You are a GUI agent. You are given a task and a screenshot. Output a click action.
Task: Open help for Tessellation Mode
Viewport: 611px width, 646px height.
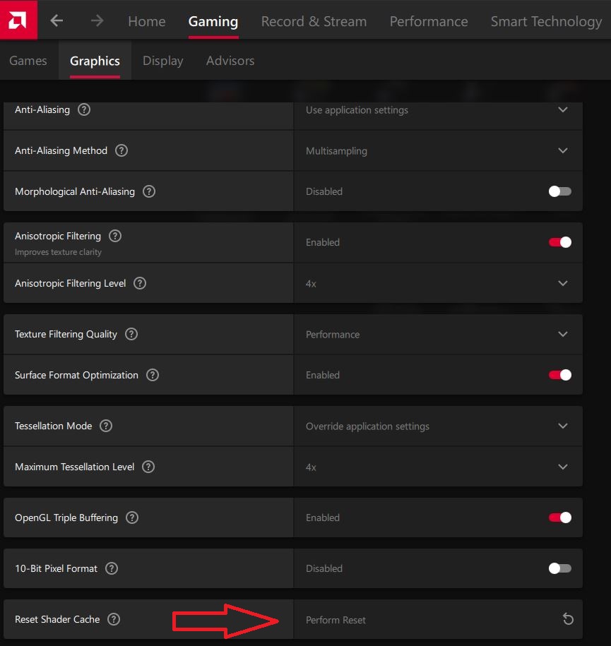(x=106, y=426)
